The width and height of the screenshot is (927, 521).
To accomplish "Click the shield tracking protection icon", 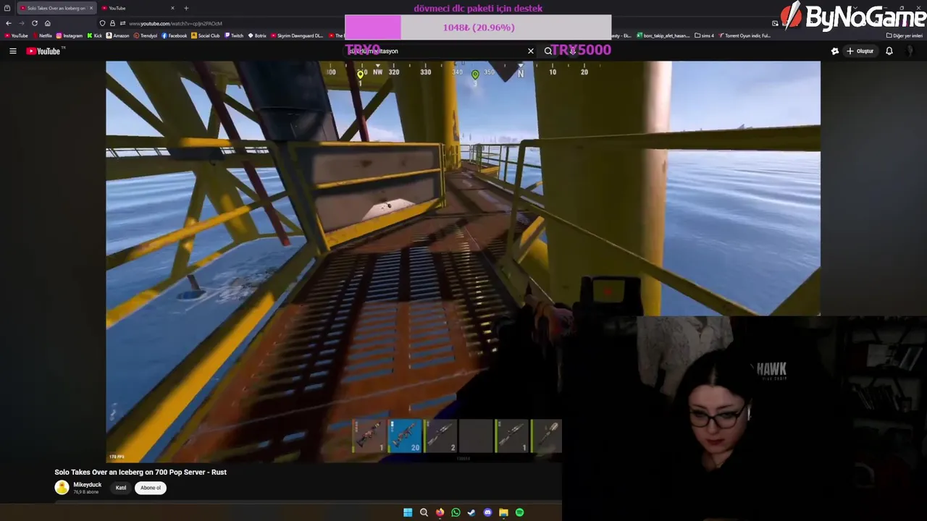I will point(102,23).
